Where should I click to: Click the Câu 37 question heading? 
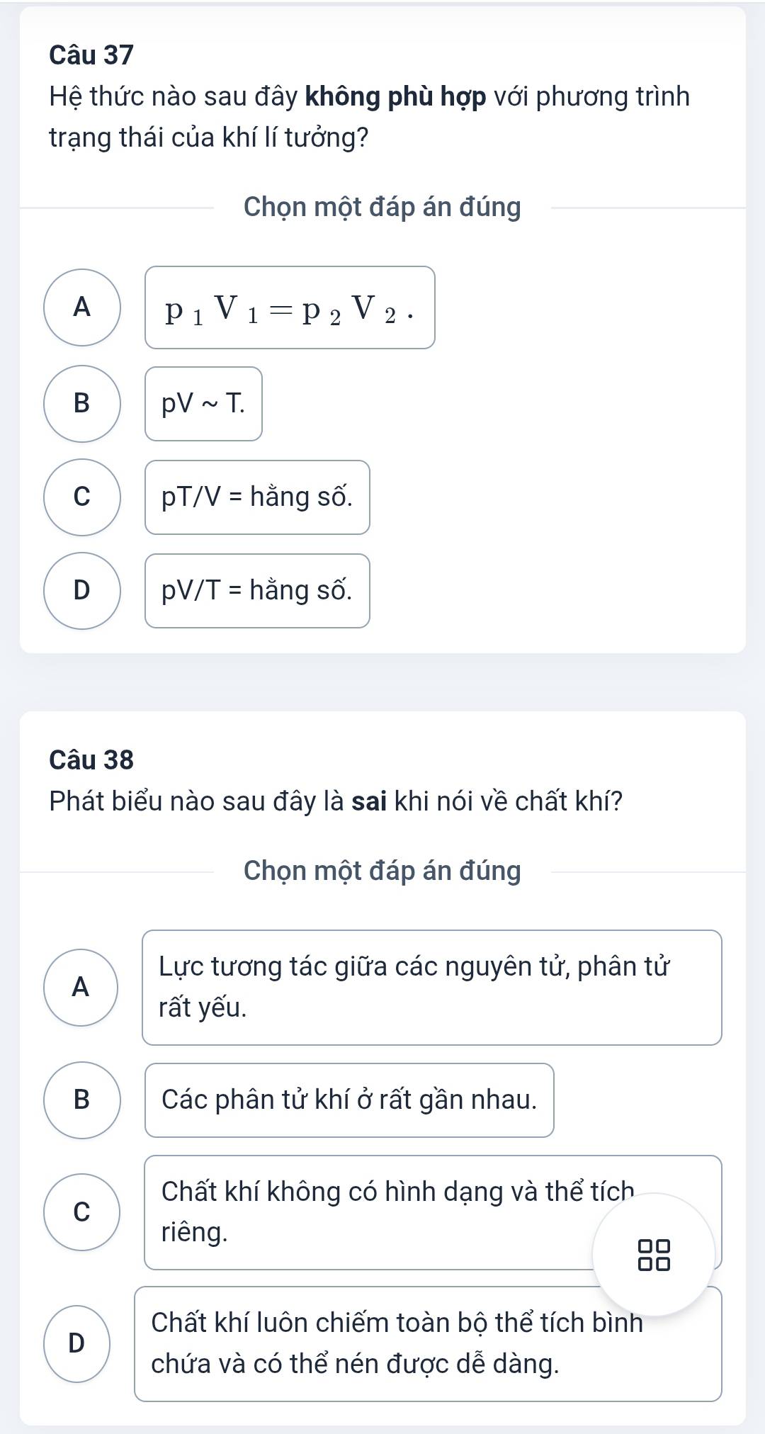pos(91,55)
